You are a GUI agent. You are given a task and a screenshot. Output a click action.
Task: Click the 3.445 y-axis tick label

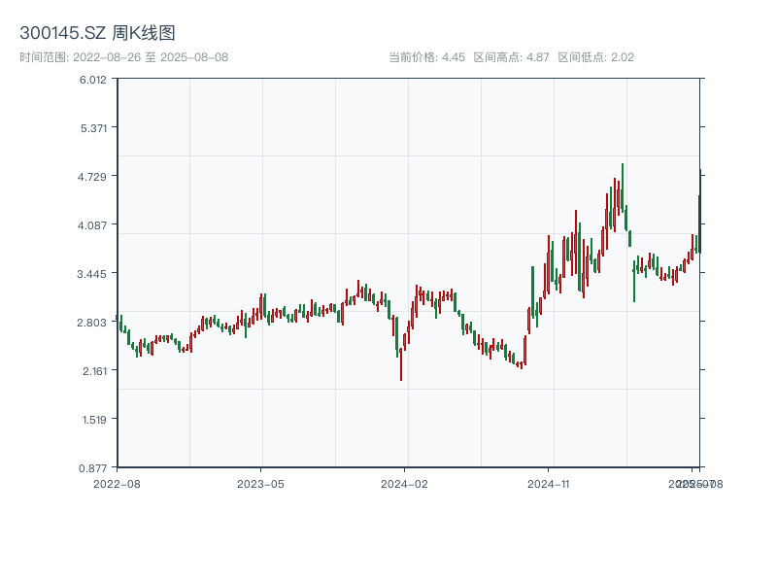93,274
